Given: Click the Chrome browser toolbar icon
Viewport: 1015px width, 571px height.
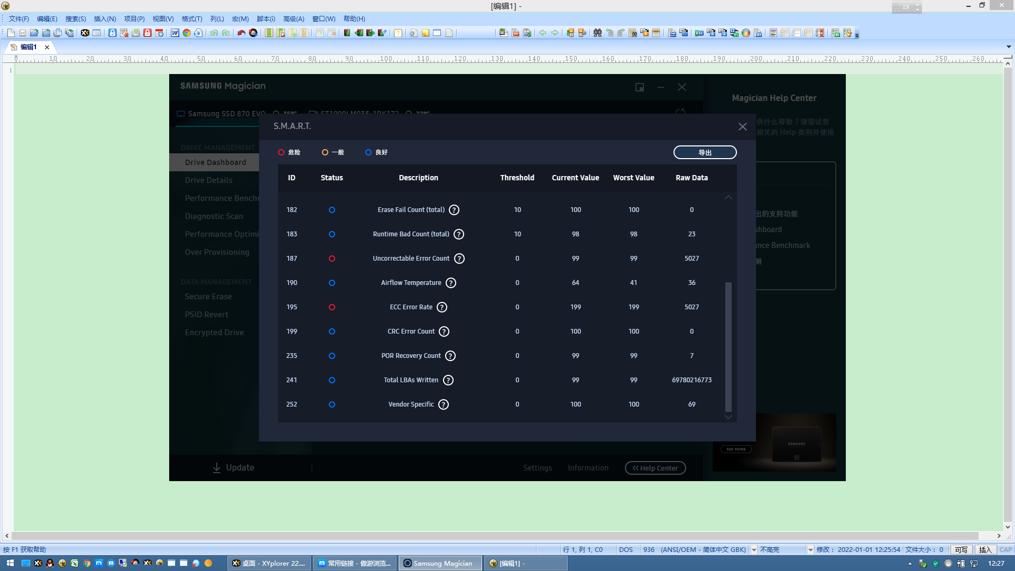Looking at the screenshot, I should click(x=187, y=33).
